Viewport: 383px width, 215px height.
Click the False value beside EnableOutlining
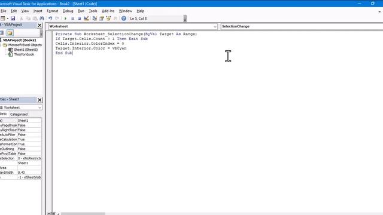pyautogui.click(x=29, y=149)
